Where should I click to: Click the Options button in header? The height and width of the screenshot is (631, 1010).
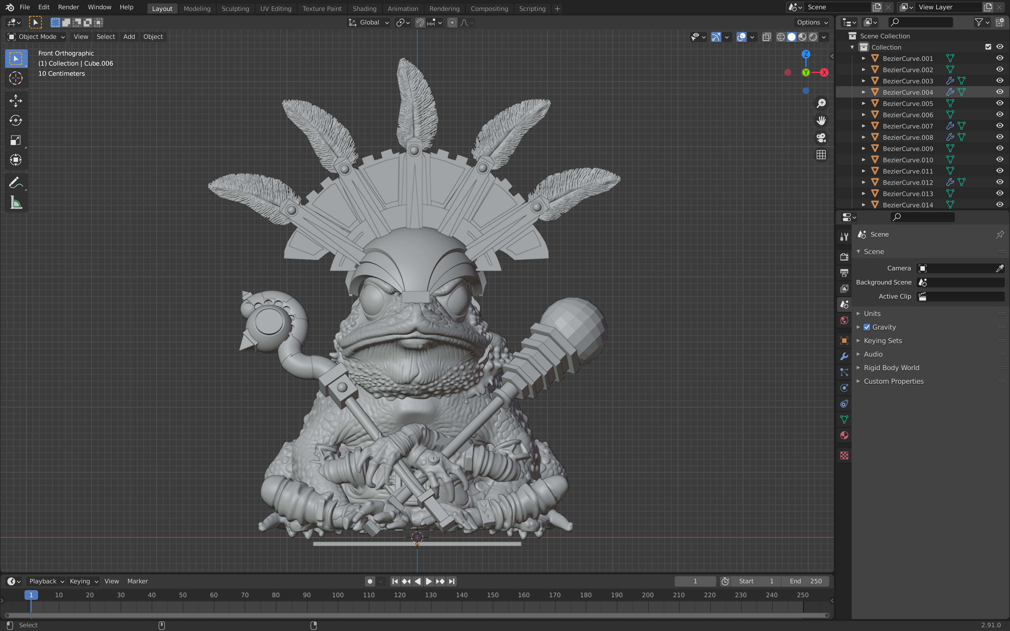[812, 23]
